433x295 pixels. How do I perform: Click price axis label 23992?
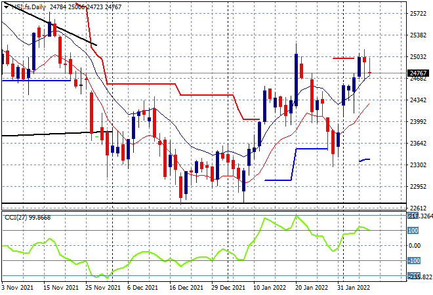[x=419, y=122]
